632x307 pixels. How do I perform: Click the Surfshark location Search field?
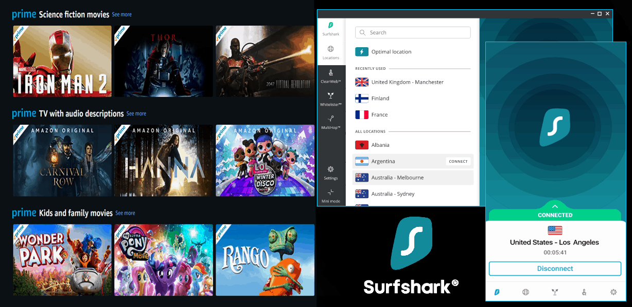click(x=413, y=33)
